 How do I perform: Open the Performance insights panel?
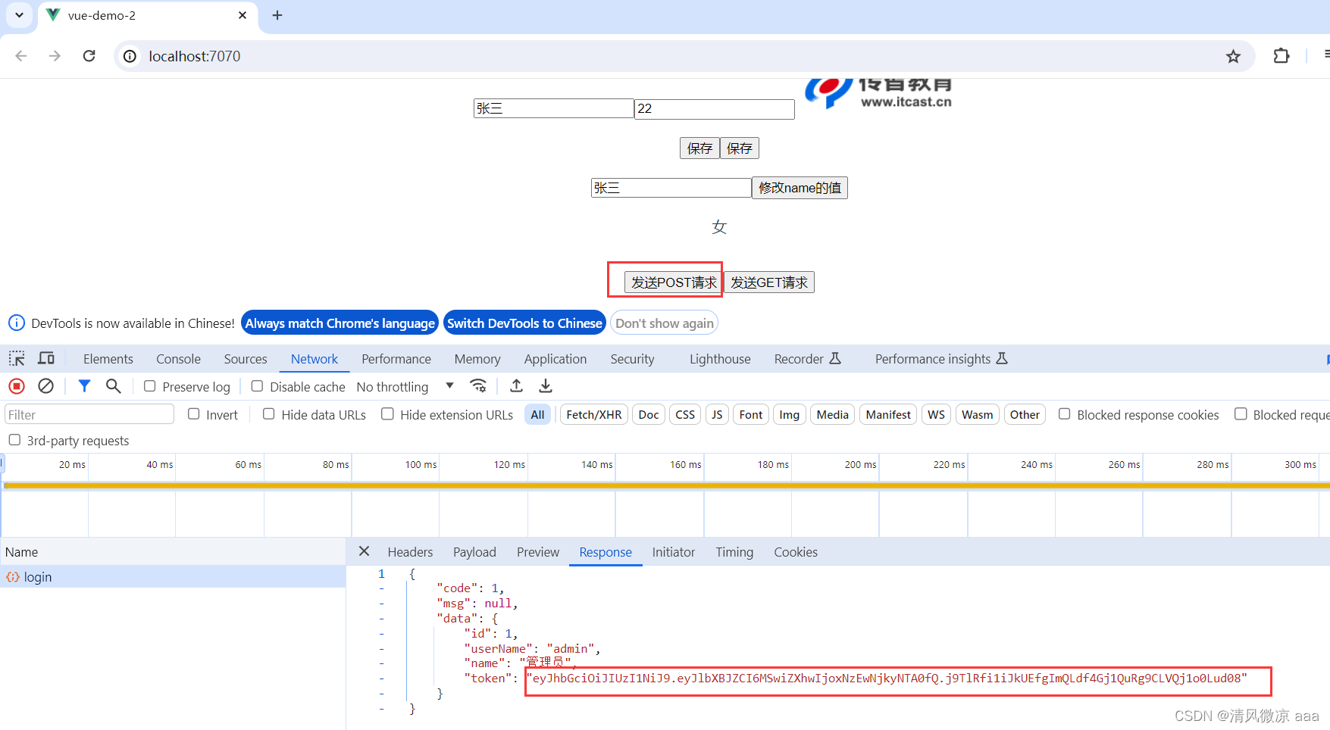click(941, 359)
